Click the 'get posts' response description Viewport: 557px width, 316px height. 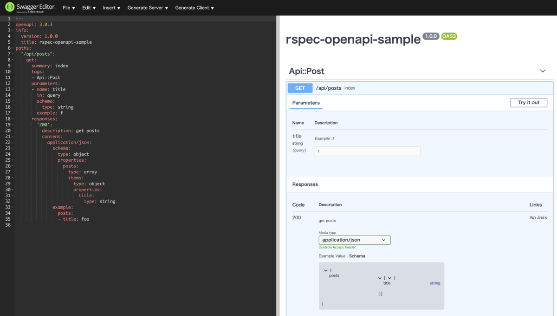[327, 221]
